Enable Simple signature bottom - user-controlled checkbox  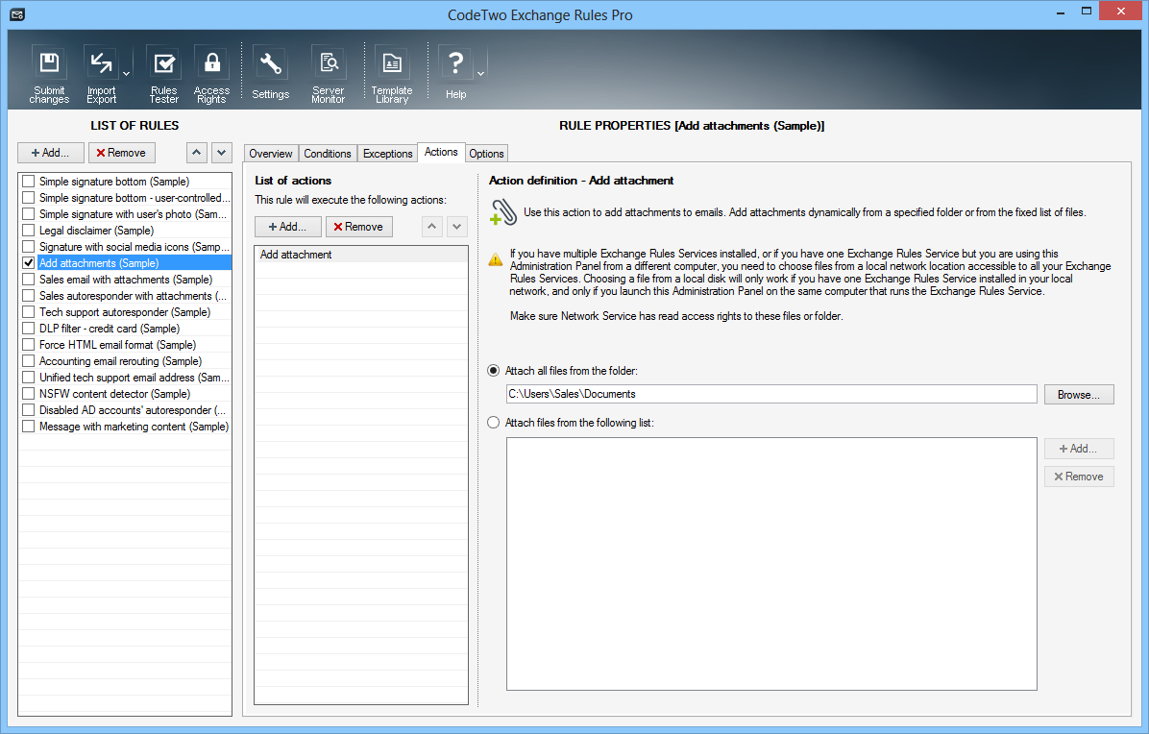29,197
